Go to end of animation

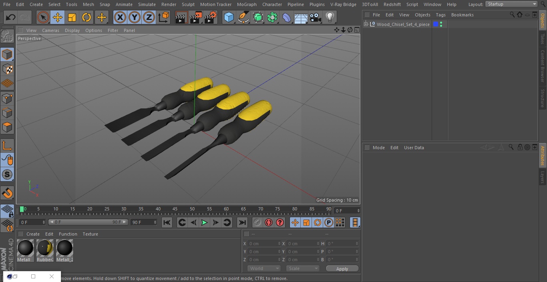point(242,222)
